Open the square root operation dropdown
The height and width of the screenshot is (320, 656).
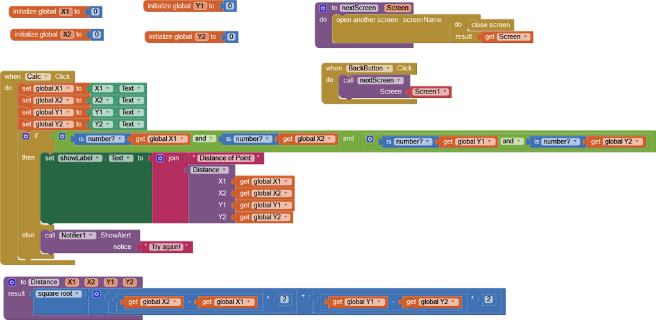78,294
